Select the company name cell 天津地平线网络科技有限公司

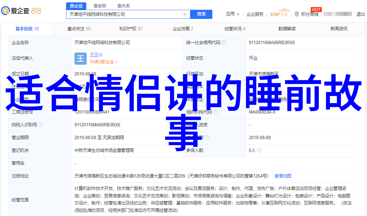102,42
